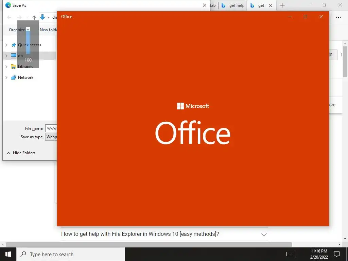The height and width of the screenshot is (261, 348).
Task: Close the active 'get' browser tab
Action: click(271, 5)
